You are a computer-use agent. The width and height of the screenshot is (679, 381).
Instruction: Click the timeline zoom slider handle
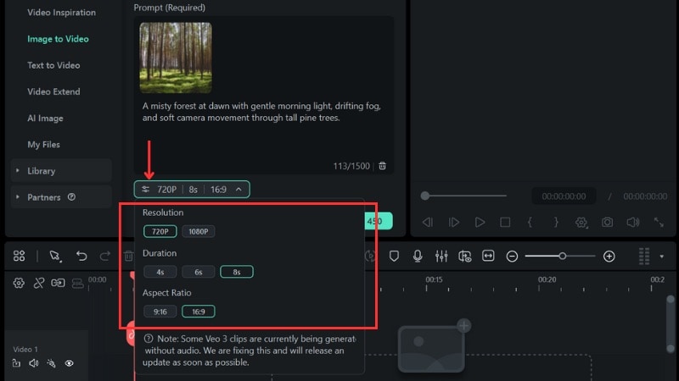coord(562,257)
